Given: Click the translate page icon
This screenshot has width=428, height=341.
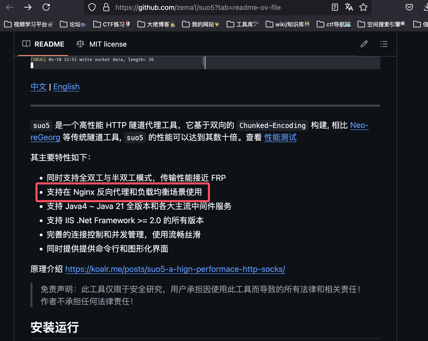Looking at the screenshot, I should point(349,7).
